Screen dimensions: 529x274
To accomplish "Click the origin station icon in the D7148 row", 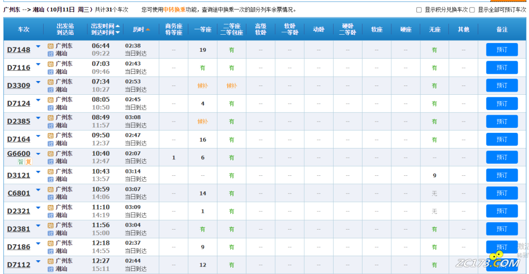I will pos(50,46).
